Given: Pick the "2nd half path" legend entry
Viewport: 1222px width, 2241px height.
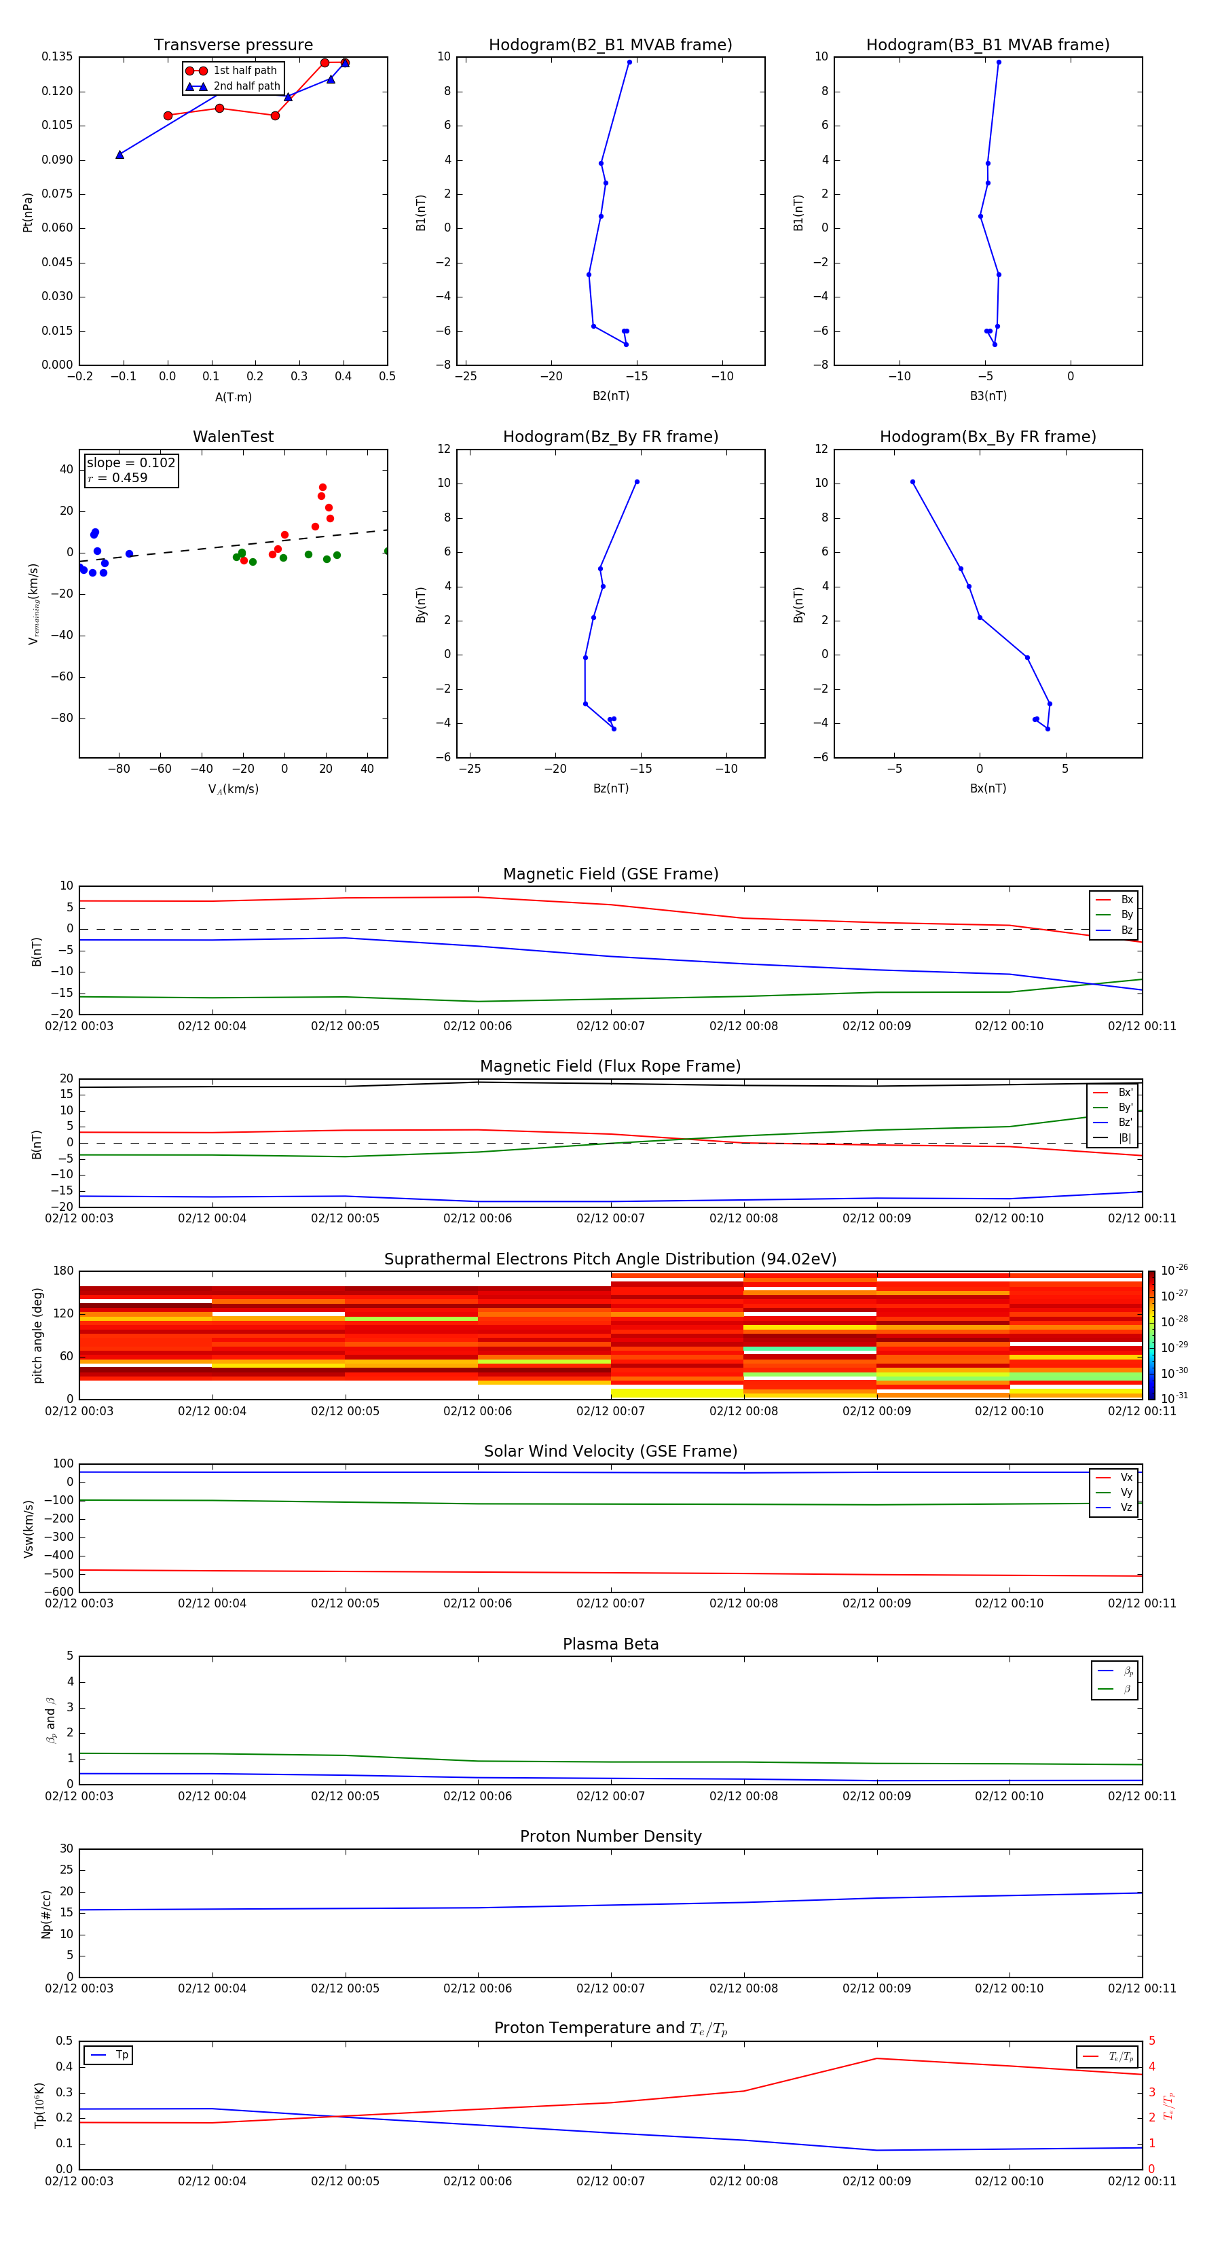Looking at the screenshot, I should coord(234,86).
